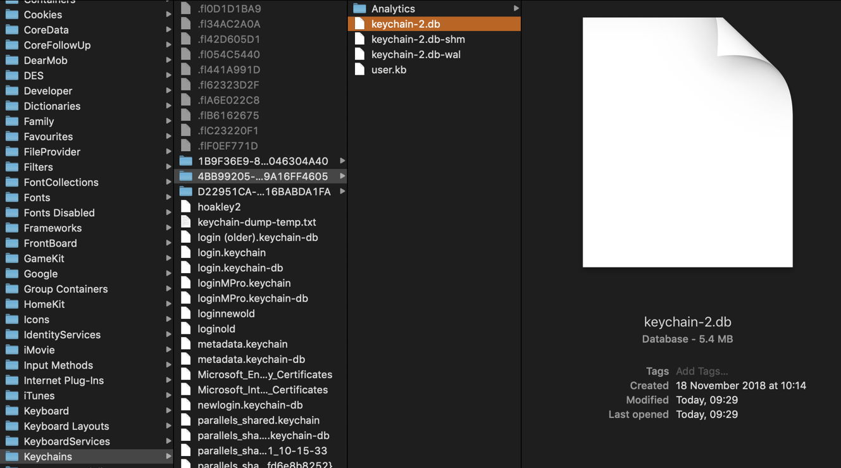
Task: Click the keychain-2.db preview thumbnail
Action: pos(687,142)
